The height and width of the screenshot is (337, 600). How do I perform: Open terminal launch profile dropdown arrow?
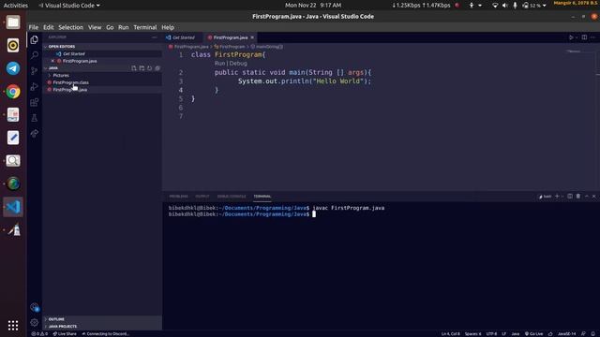coord(562,197)
